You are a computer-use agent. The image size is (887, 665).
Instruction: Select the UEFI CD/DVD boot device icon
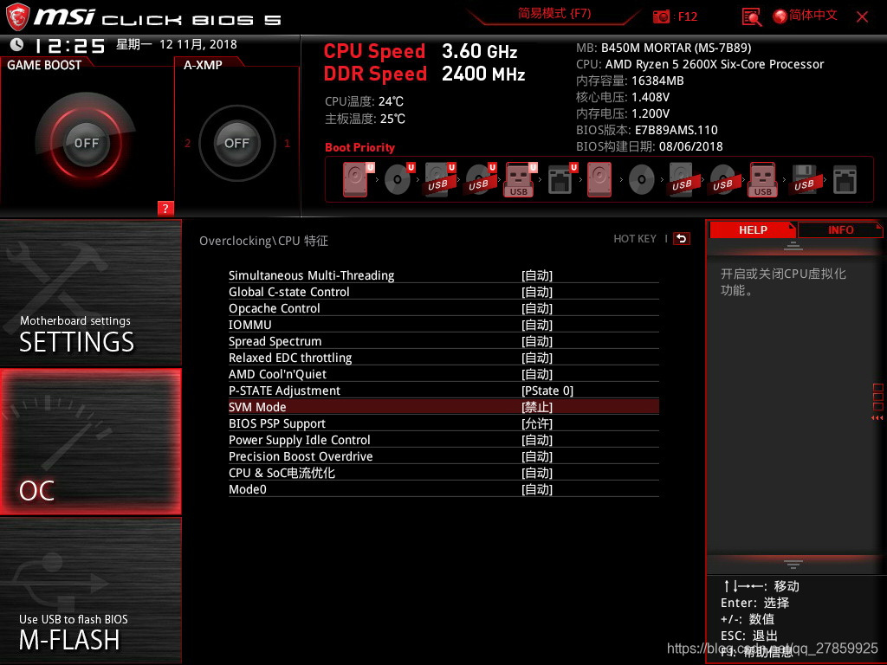tap(398, 180)
